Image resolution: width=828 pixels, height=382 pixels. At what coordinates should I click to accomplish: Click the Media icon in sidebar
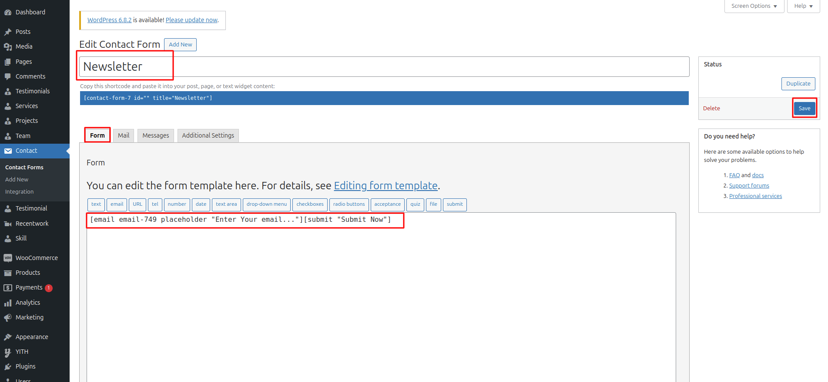coord(8,46)
